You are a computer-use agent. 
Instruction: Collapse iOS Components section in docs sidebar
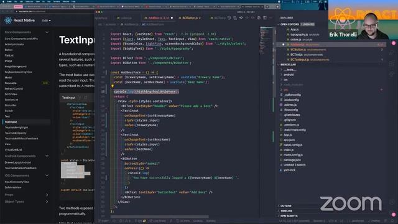pyautogui.click(x=47, y=175)
